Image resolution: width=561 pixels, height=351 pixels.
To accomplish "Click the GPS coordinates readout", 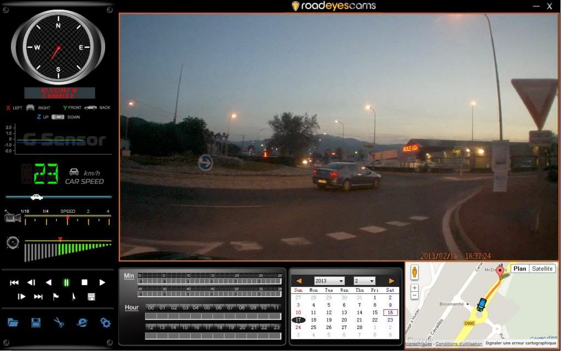I will (59, 93).
